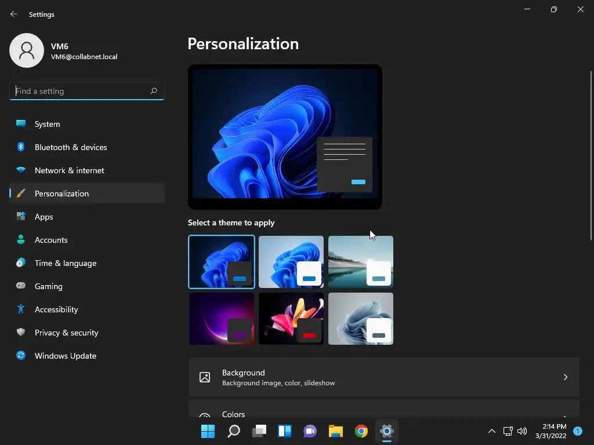Click the volume speaker icon in tray
594x445 pixels.
[522, 431]
